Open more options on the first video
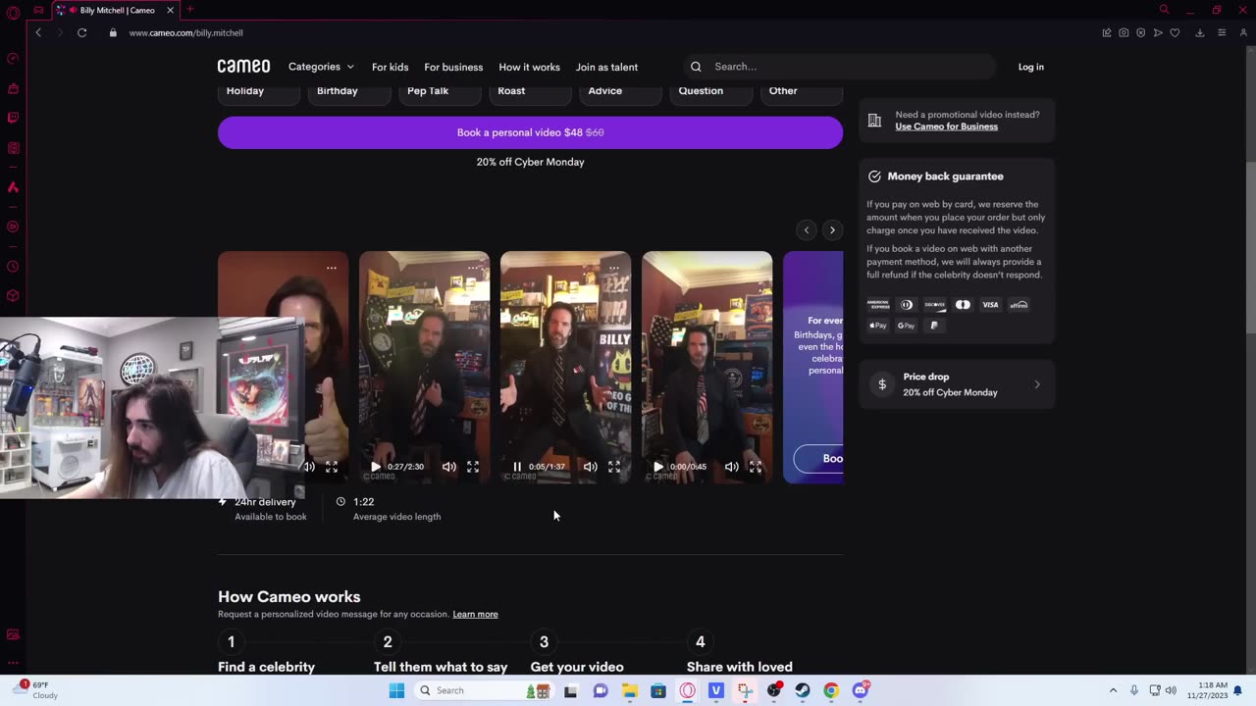 pos(332,268)
